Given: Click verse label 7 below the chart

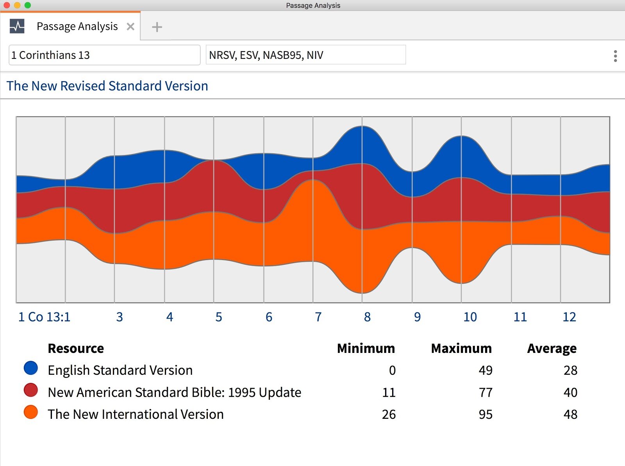Looking at the screenshot, I should (x=318, y=317).
